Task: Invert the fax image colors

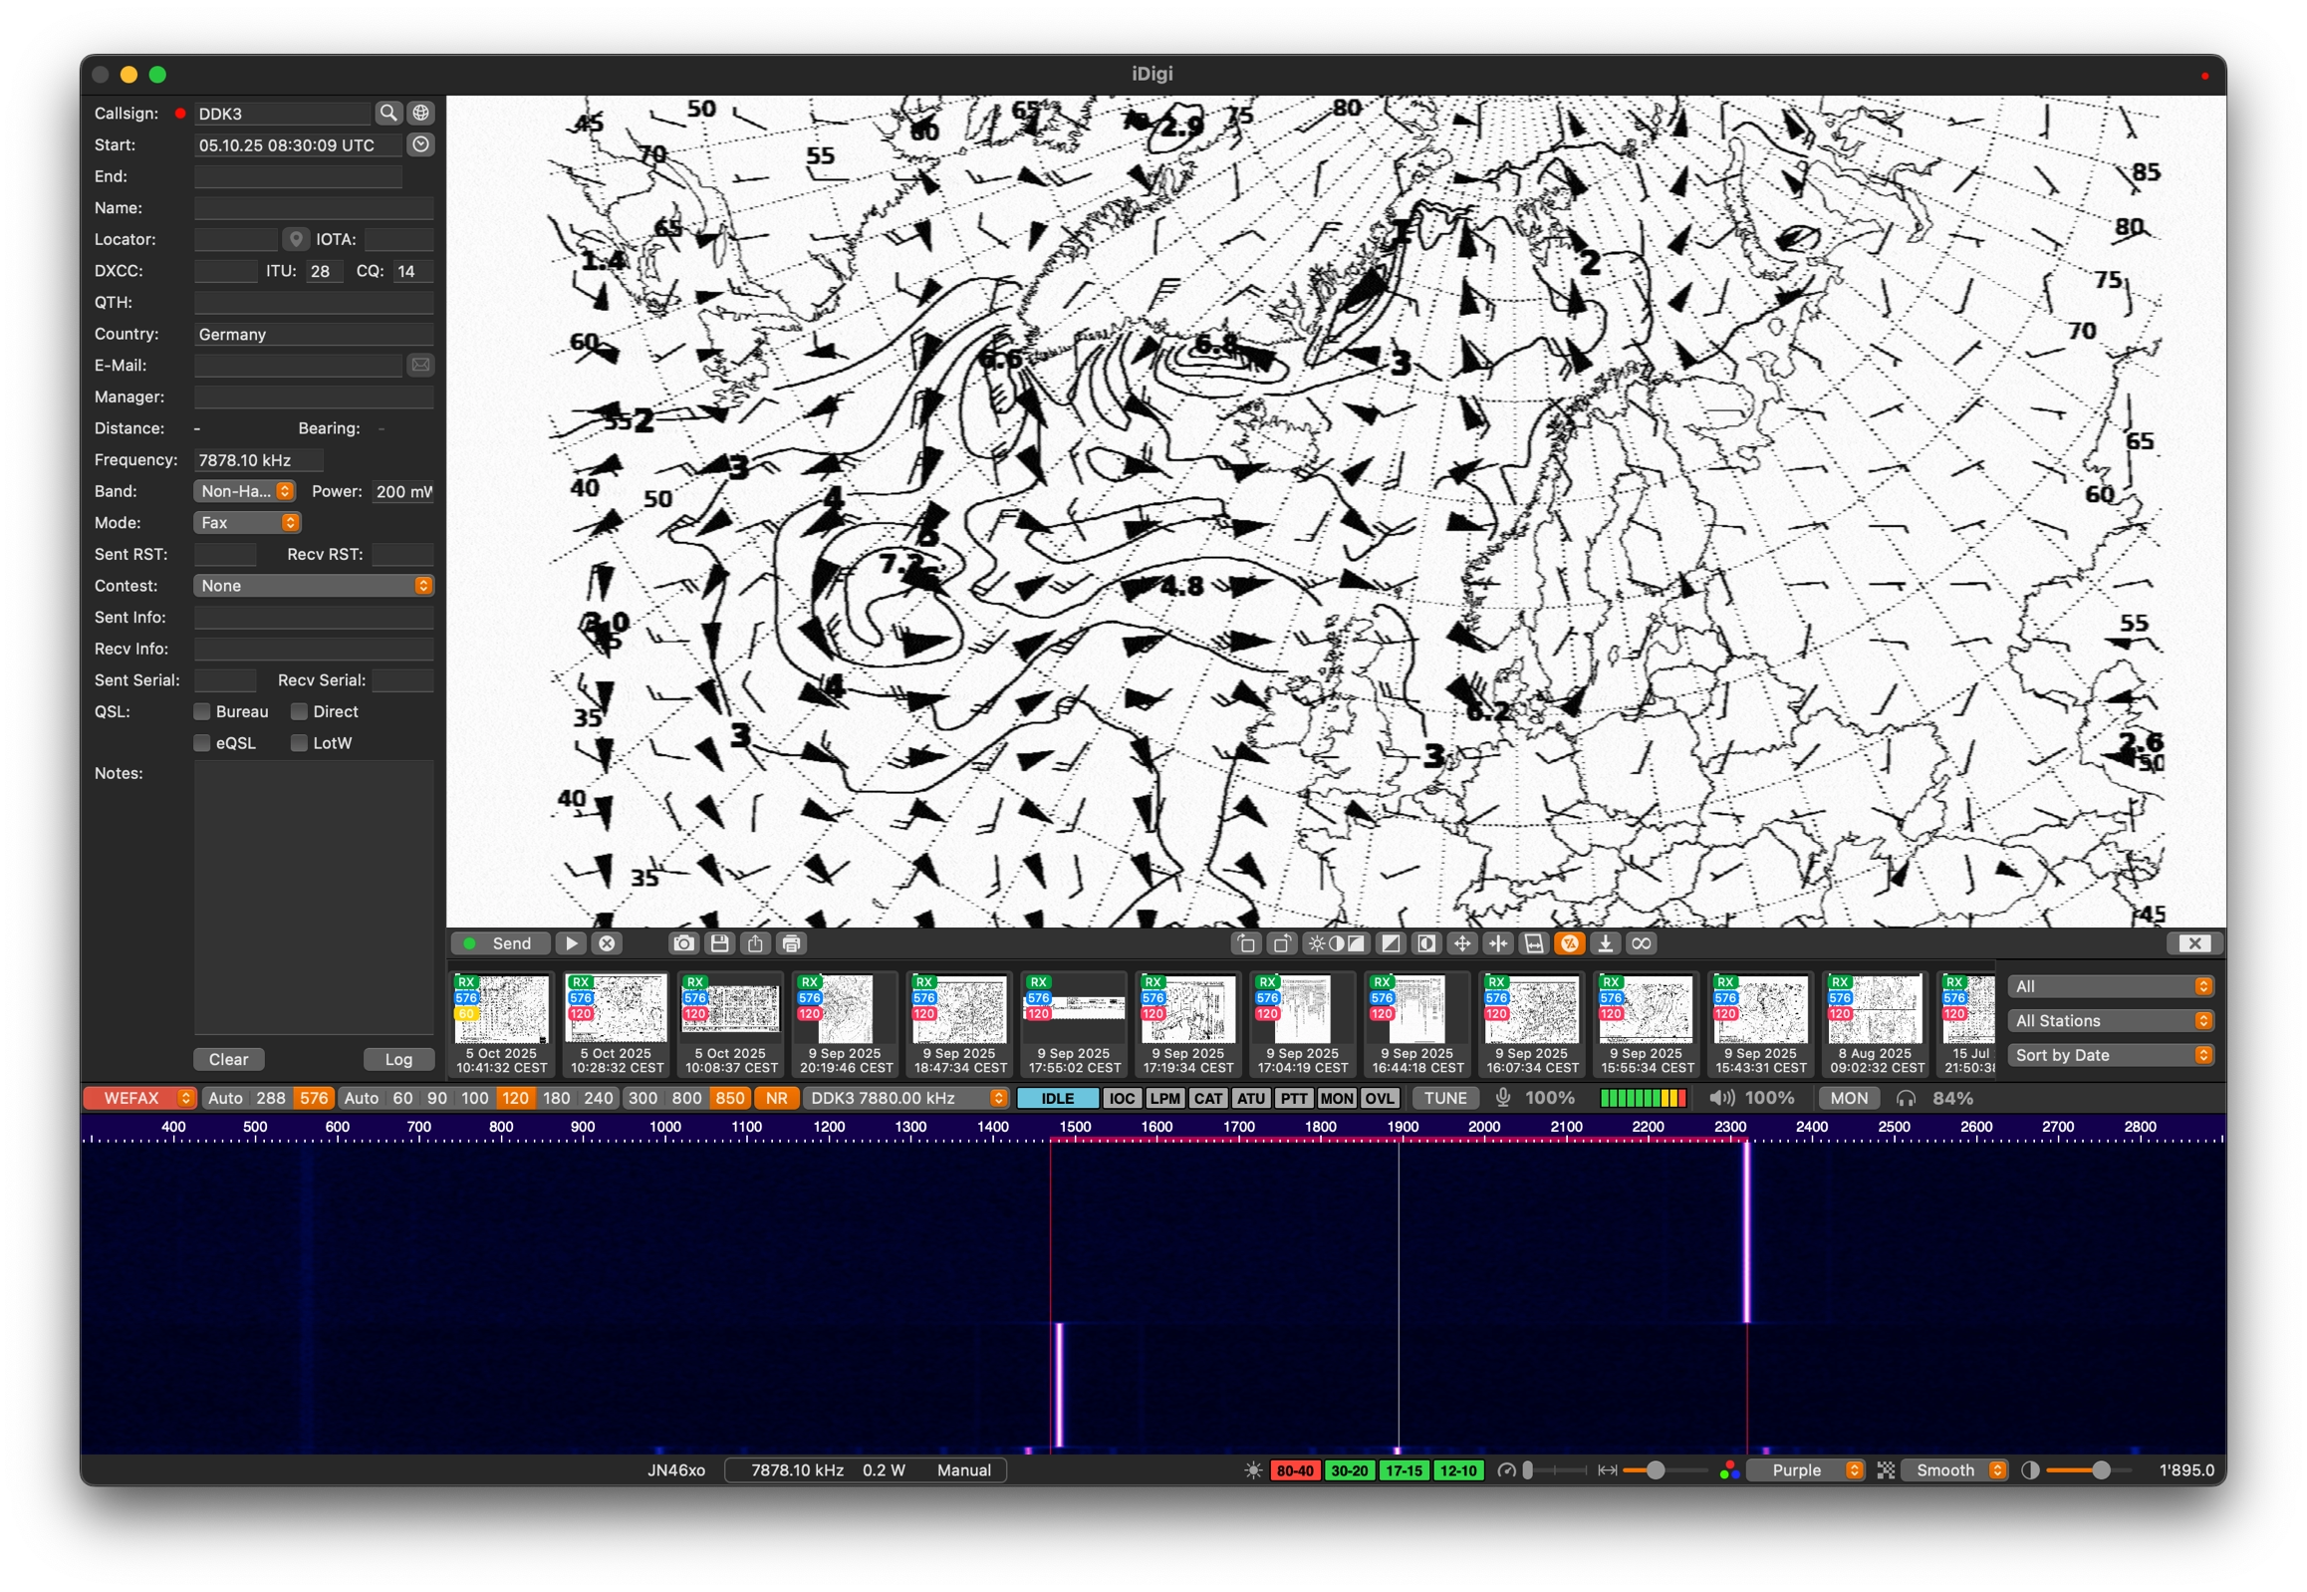Action: (x=1426, y=943)
